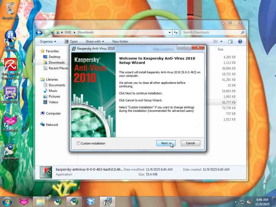This screenshot has height=207, width=276.
Task: Switch to Windows Explorer in the taskbar
Action: coord(41,202)
